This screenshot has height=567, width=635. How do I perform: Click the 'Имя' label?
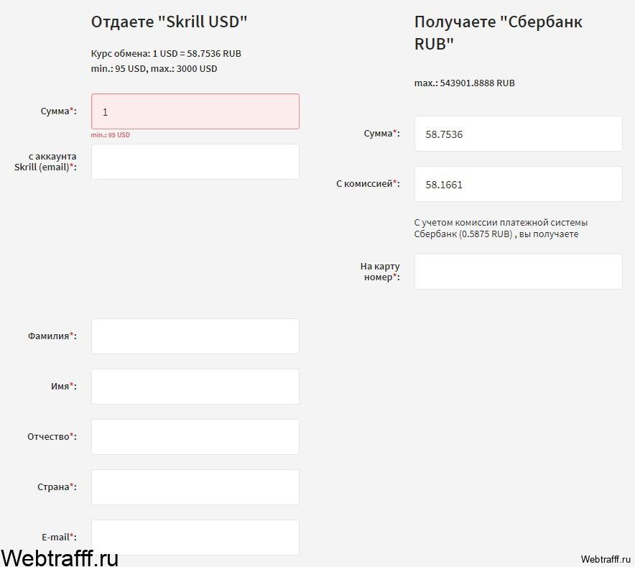point(64,386)
